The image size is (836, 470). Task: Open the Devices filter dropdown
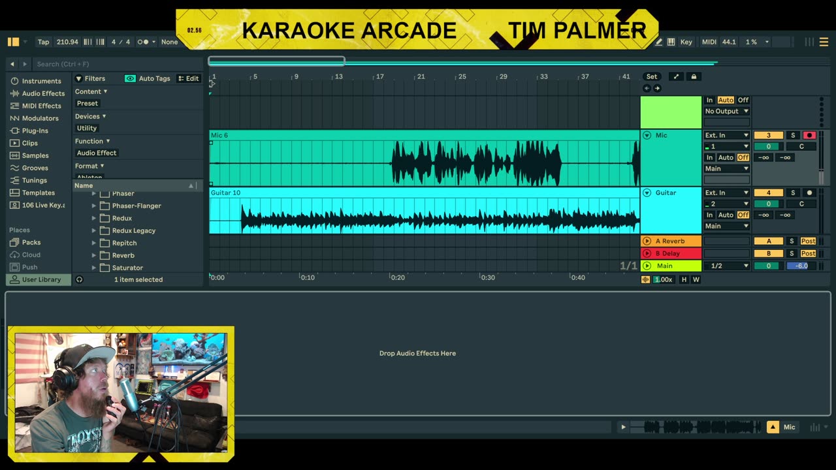coord(90,116)
